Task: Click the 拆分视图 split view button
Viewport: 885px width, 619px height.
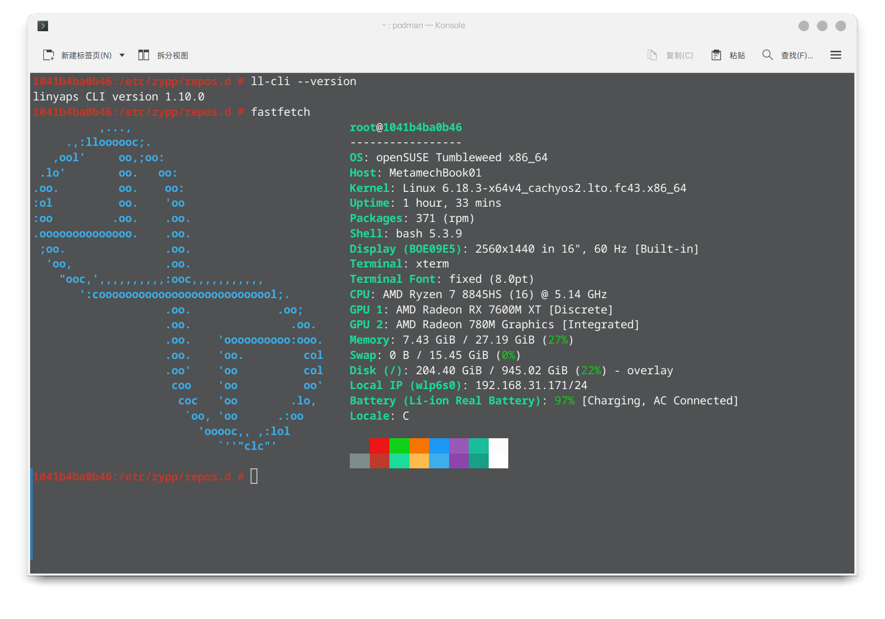Action: (163, 55)
